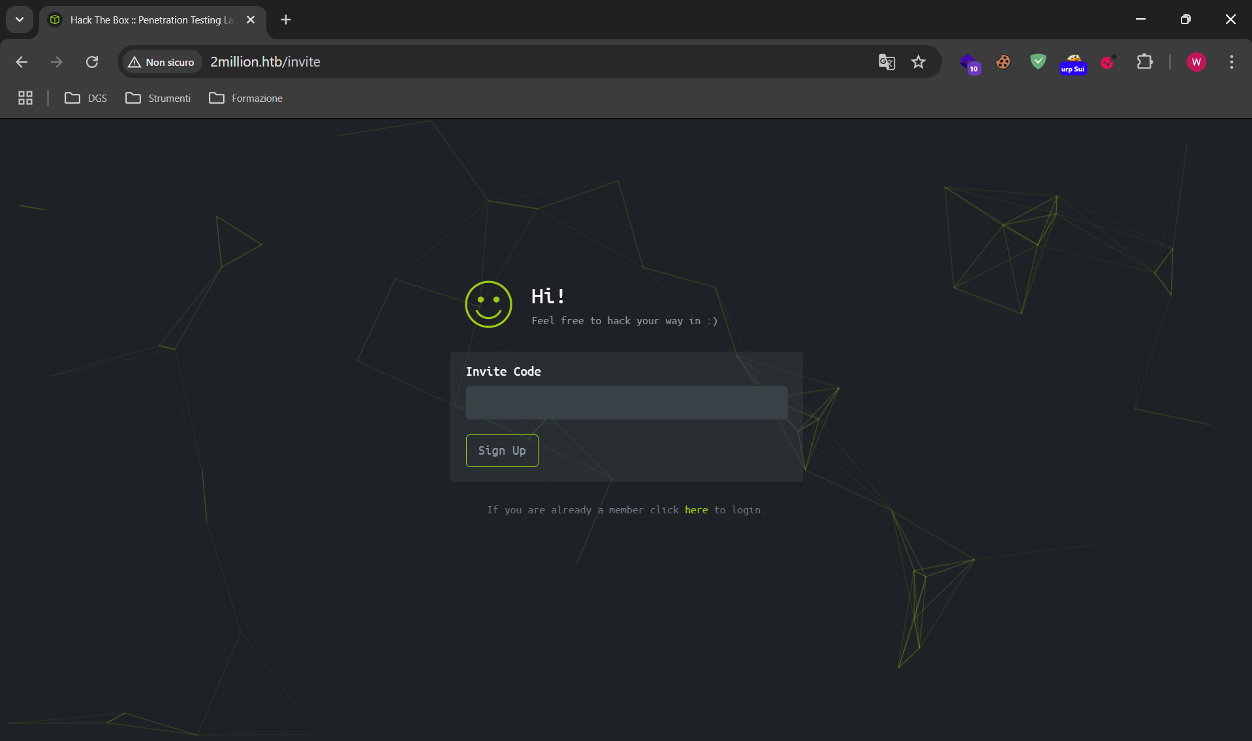Expand the tab search dropdown
Viewport: 1252px width, 741px height.
coord(20,20)
